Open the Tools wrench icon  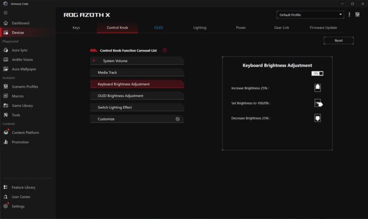(x=6, y=115)
